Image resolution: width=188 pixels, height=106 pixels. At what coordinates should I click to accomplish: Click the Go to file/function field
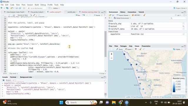pyautogui.click(x=36, y=8)
